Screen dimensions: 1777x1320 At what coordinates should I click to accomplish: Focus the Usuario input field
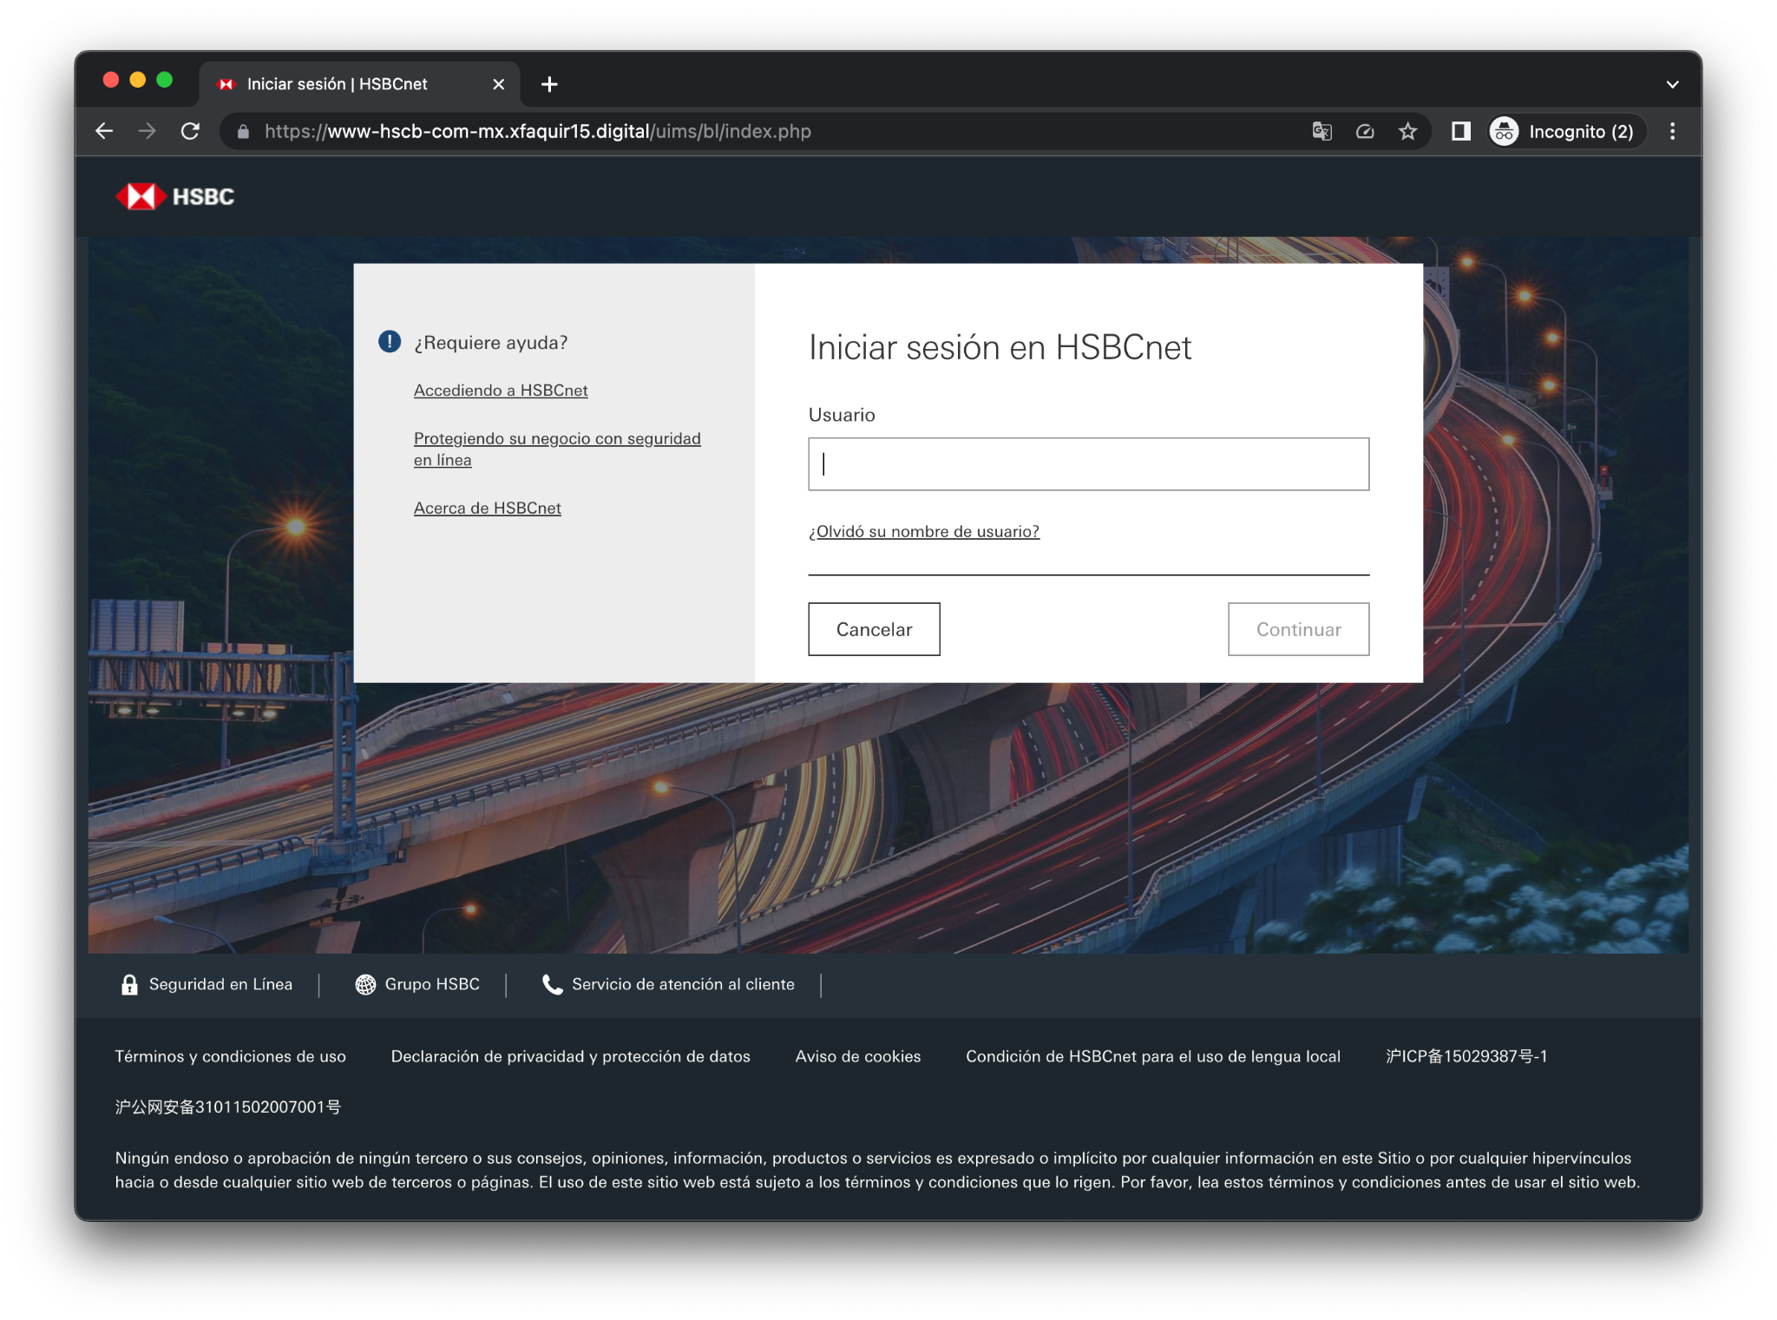[x=1088, y=464]
